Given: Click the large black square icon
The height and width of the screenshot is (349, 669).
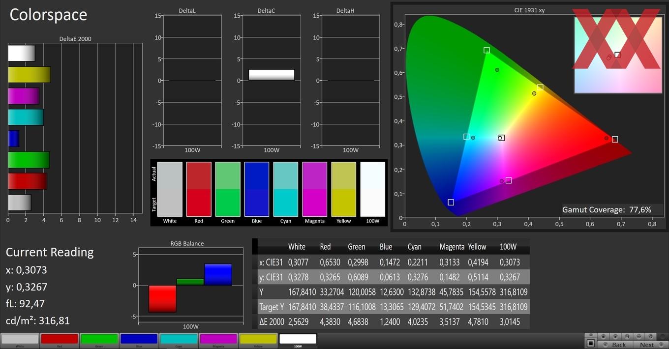Looking at the screenshot, I should (591, 343).
